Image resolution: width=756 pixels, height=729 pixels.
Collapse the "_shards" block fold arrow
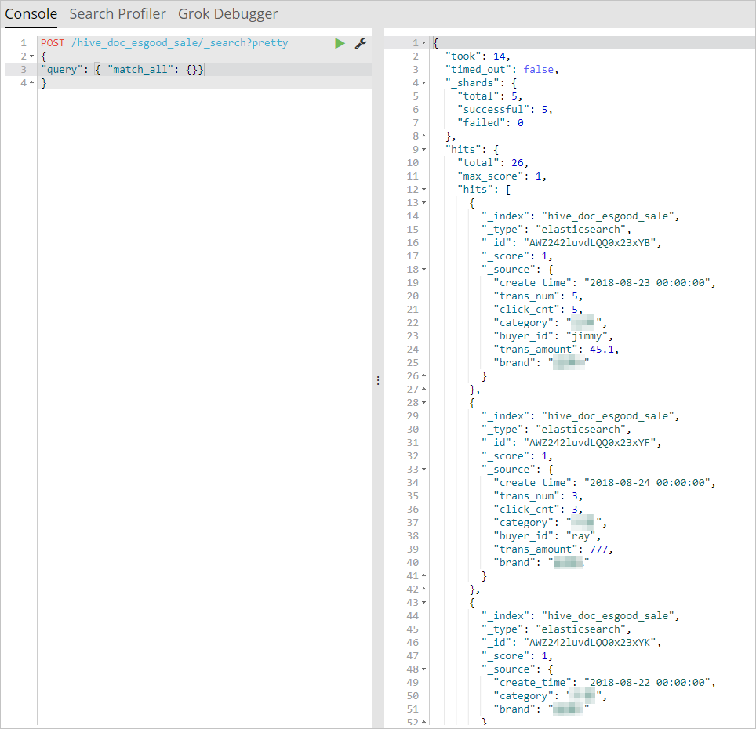coord(424,83)
